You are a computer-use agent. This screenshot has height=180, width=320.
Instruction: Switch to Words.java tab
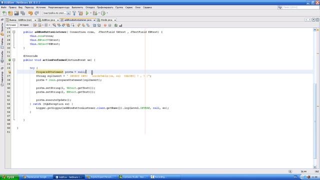[106, 20]
